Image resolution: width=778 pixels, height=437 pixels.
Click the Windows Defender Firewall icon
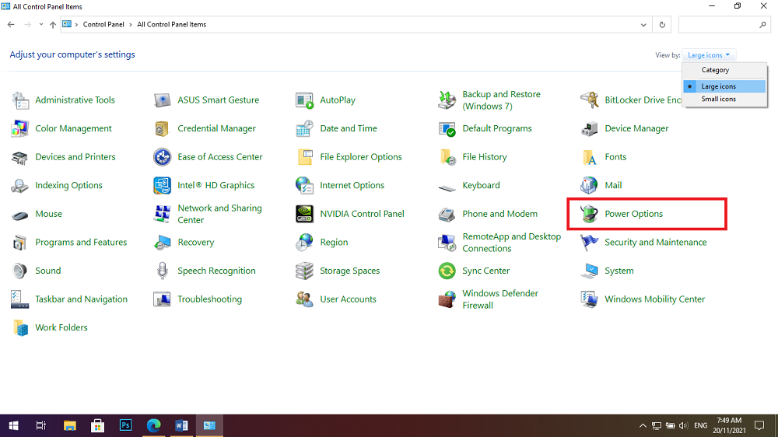pos(447,299)
